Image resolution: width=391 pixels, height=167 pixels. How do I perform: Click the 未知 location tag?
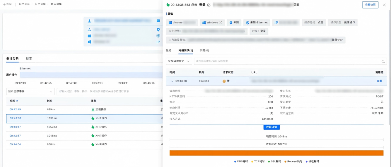(x=234, y=23)
